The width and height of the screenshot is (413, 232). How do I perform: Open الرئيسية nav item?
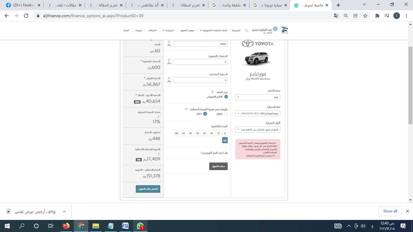236,31
